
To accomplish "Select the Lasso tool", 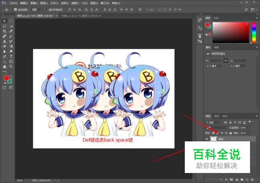I will click(x=4, y=26).
